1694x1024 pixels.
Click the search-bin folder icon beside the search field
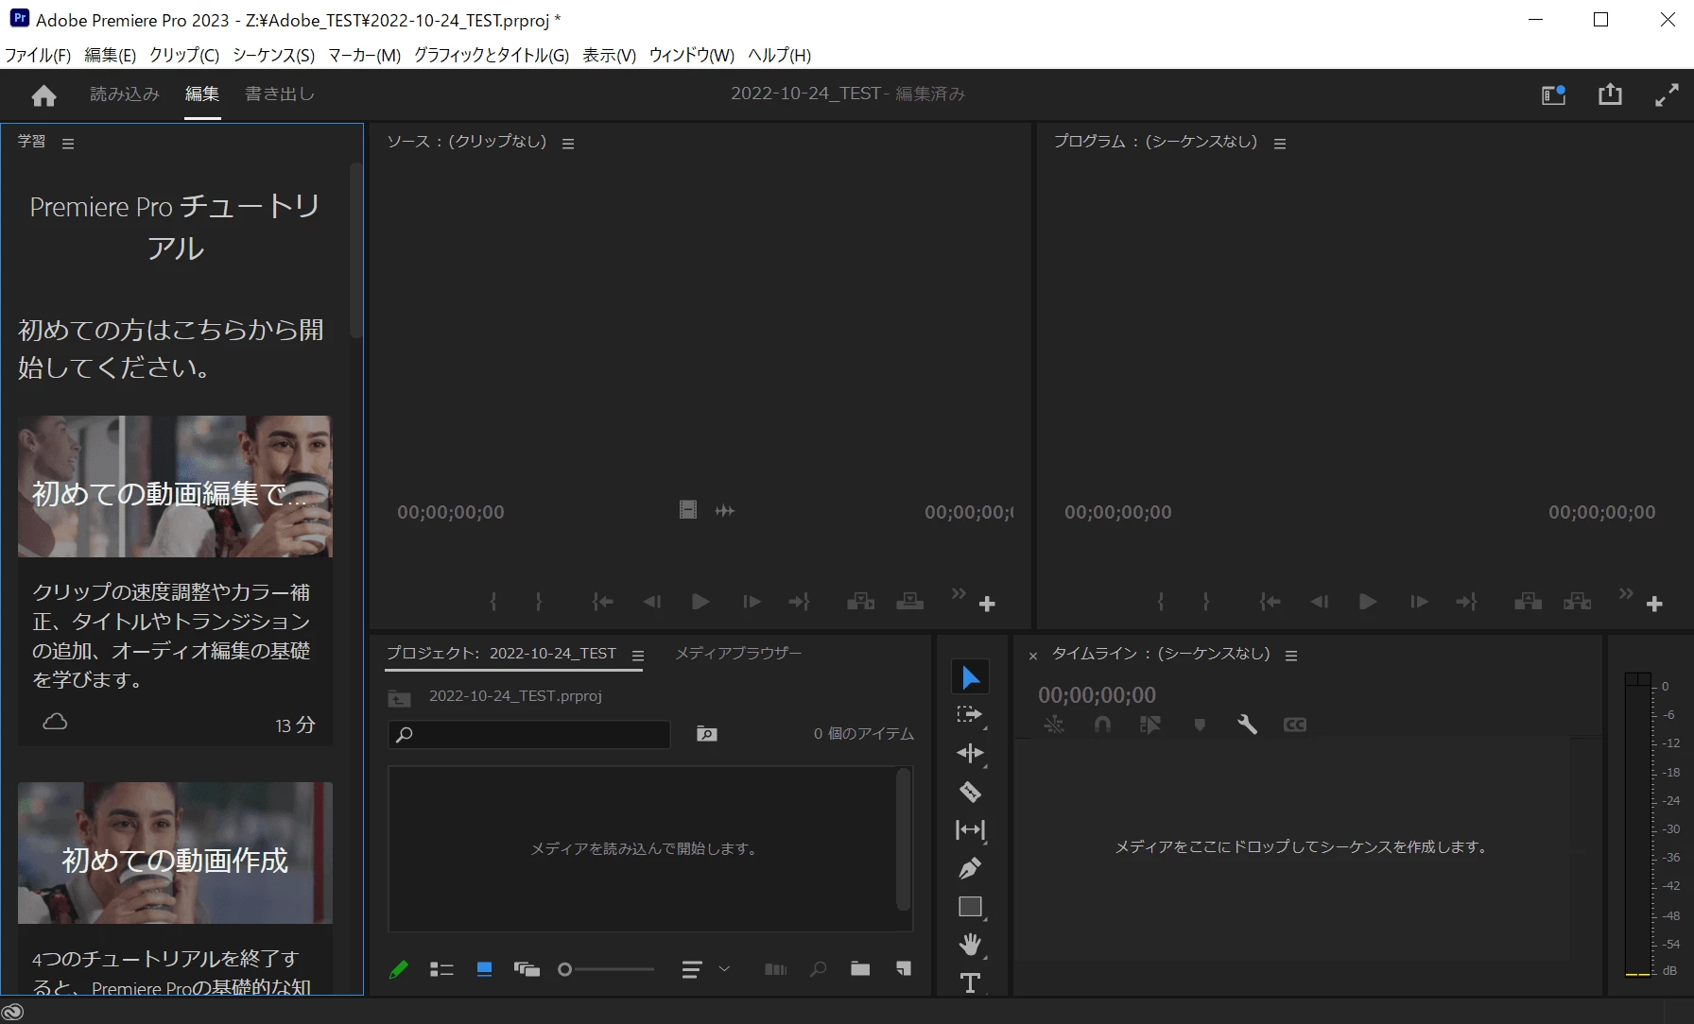706,733
